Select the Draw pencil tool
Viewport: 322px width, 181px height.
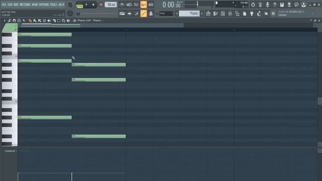click(x=30, y=21)
